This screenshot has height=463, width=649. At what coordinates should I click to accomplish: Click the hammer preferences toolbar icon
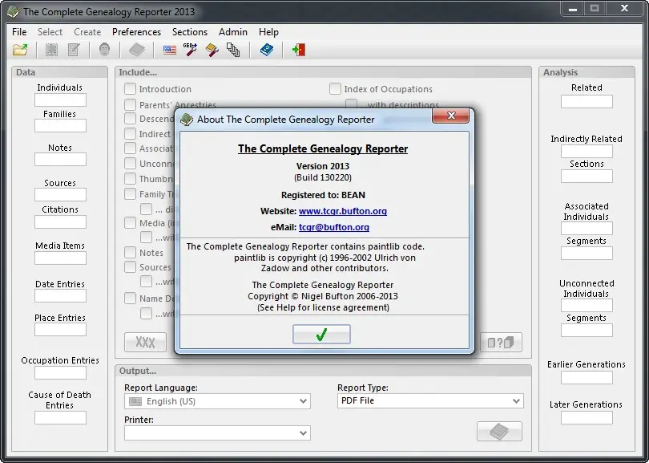[212, 51]
